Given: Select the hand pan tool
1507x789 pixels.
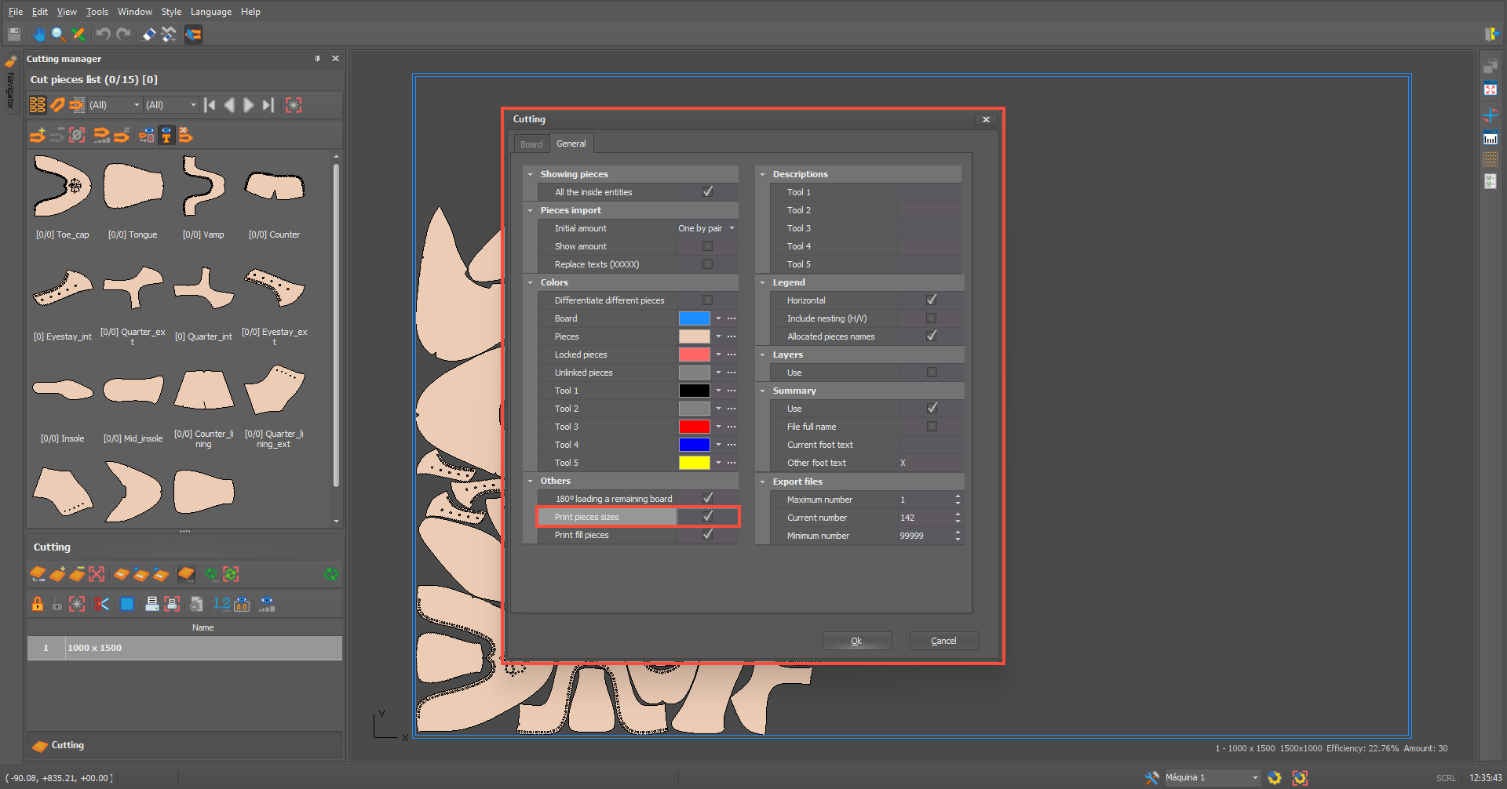Looking at the screenshot, I should click(39, 34).
